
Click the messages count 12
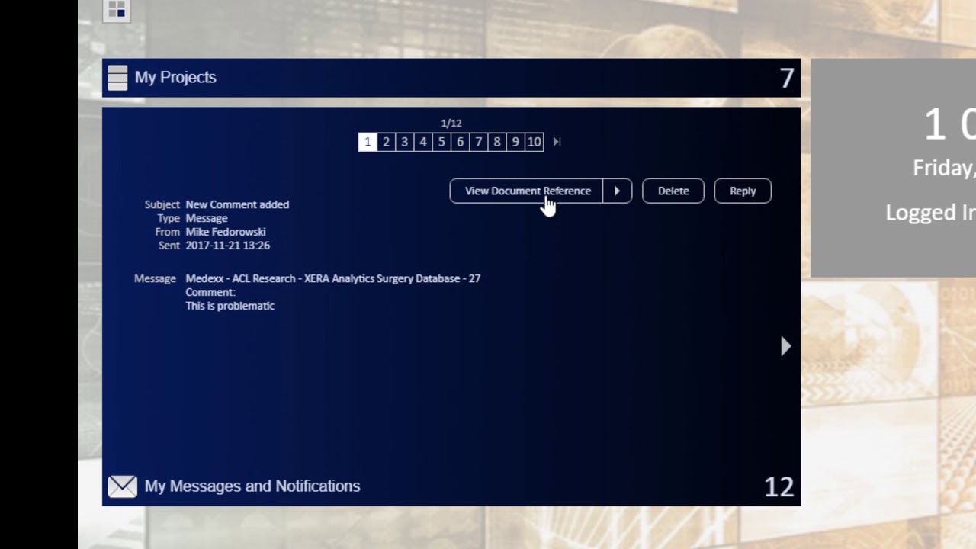click(779, 487)
